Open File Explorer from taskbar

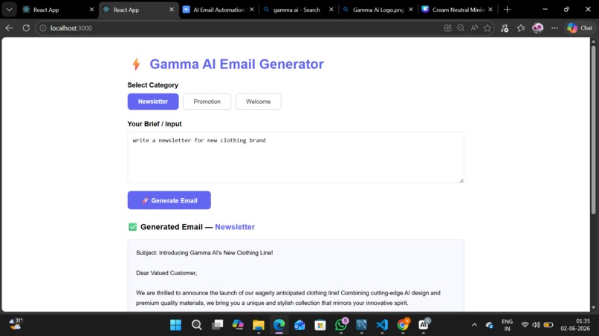[x=259, y=325]
